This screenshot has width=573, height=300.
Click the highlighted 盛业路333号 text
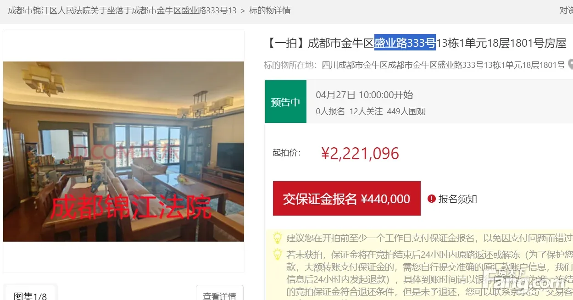click(405, 43)
